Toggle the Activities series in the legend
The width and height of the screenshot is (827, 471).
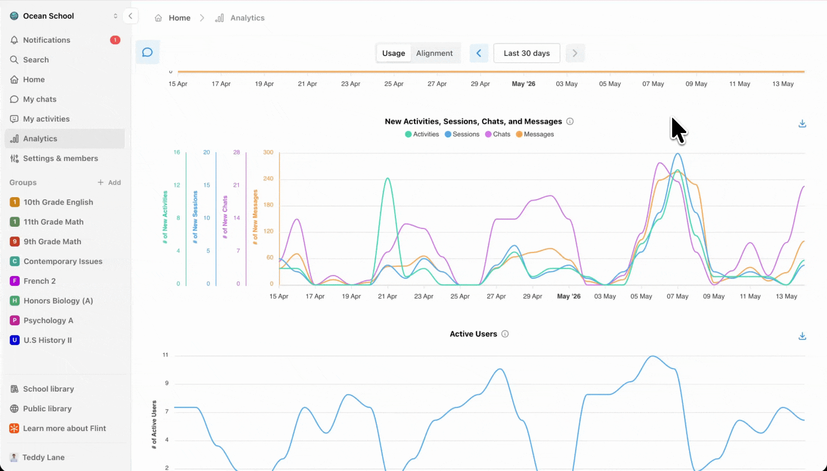pos(422,134)
